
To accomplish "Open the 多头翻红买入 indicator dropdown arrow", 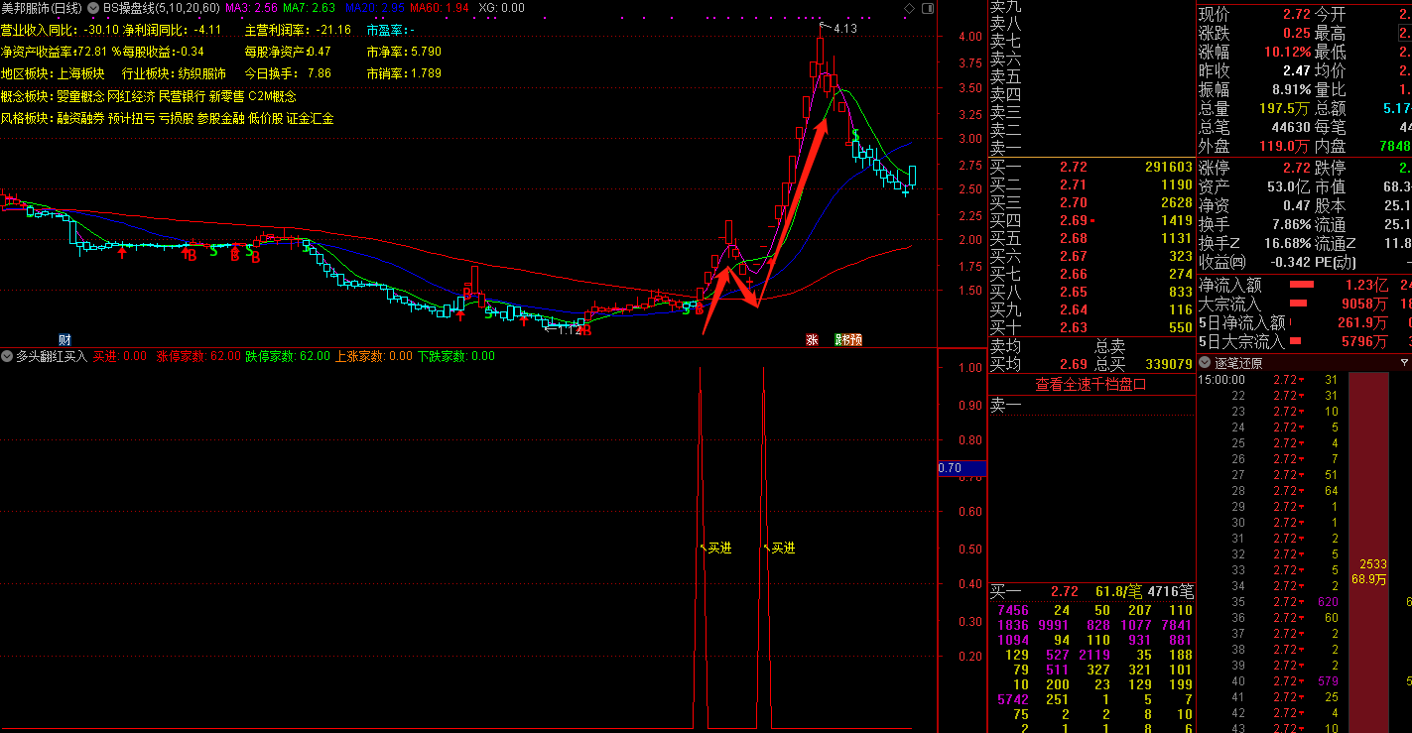I will [7, 356].
